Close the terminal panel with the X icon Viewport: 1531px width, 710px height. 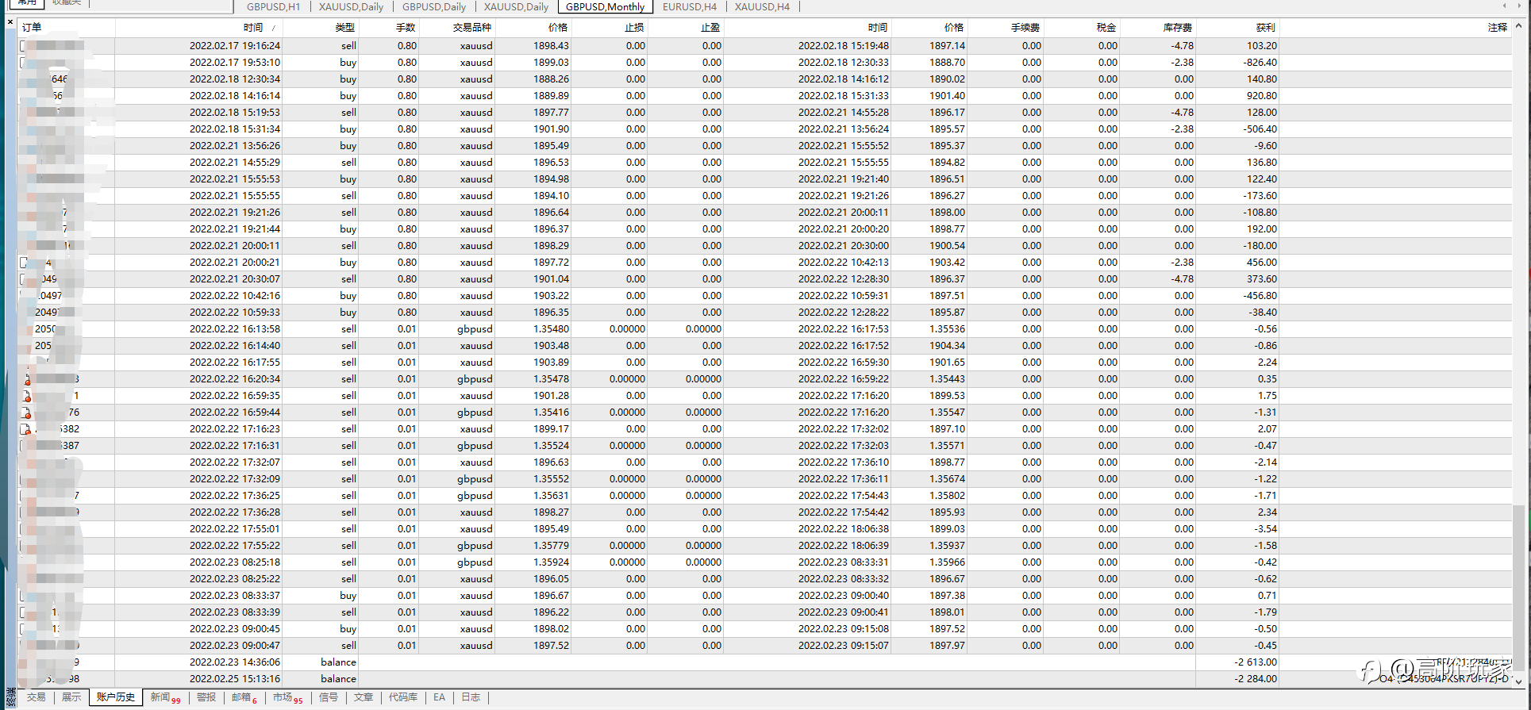[10, 21]
